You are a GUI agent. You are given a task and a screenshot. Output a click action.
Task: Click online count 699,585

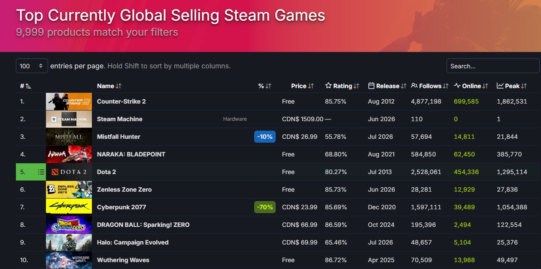466,101
